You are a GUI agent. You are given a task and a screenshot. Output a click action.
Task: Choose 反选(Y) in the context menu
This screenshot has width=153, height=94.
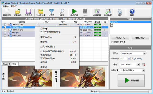[57, 62]
